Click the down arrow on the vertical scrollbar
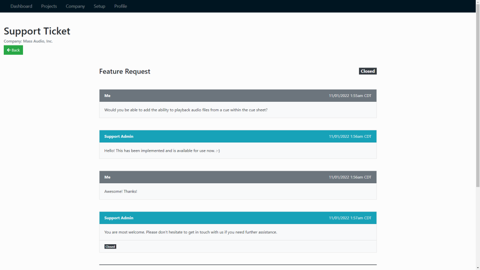480x270 pixels. pyautogui.click(x=477, y=267)
